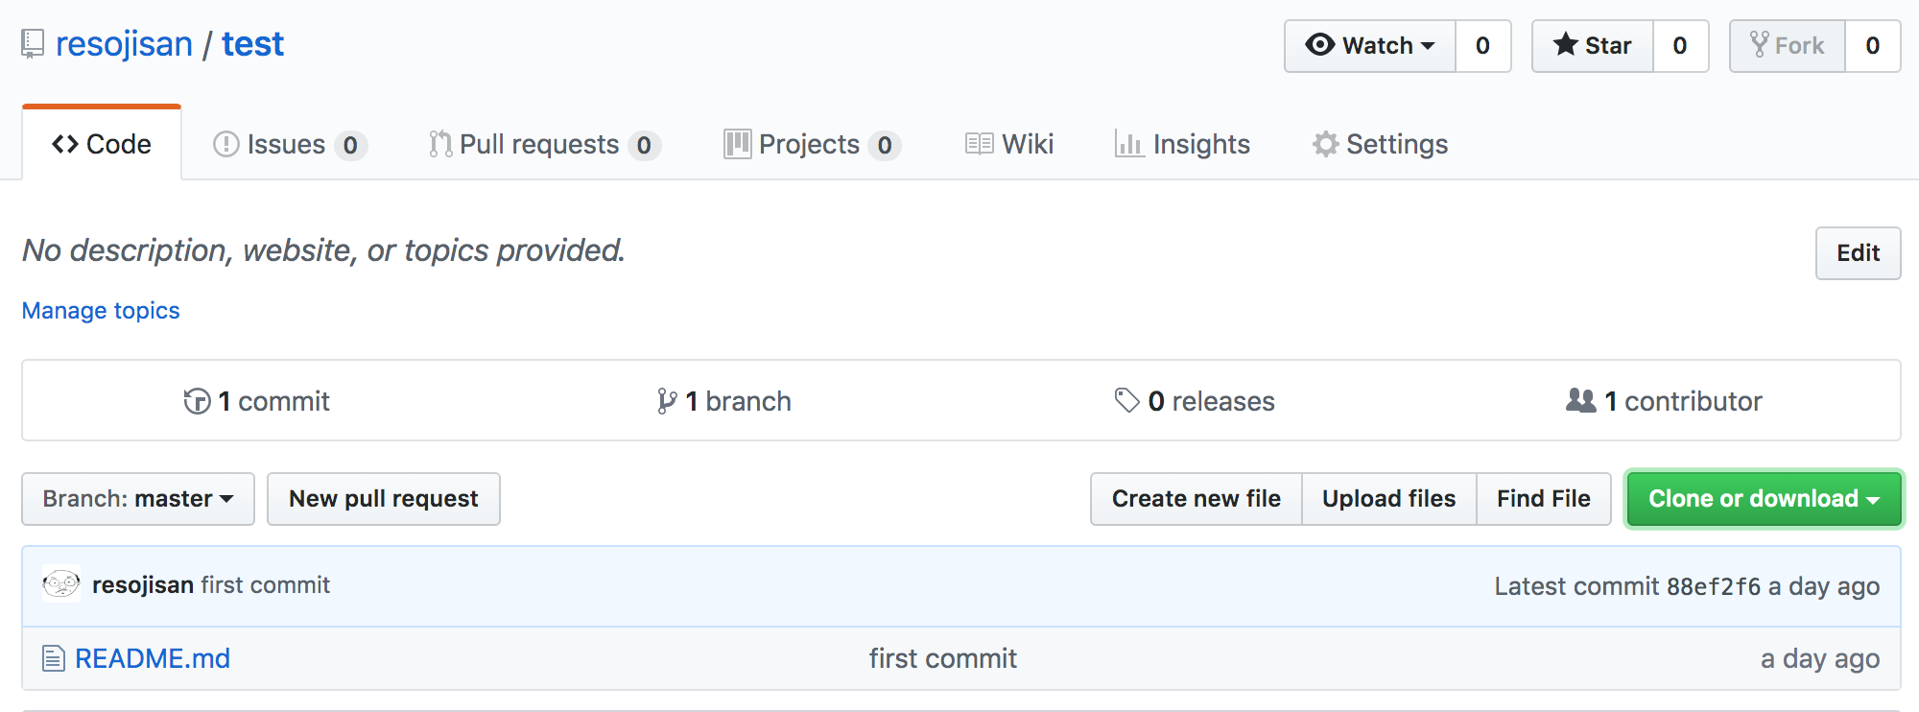Viewport: 1919px width, 712px height.
Task: Open the README.md file link
Action: click(153, 658)
